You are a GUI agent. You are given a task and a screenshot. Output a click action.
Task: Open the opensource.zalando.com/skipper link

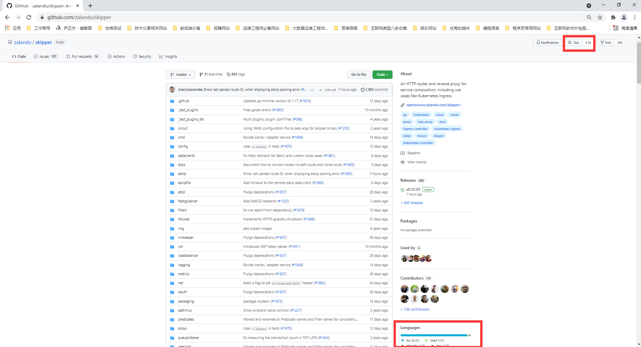[x=433, y=105]
